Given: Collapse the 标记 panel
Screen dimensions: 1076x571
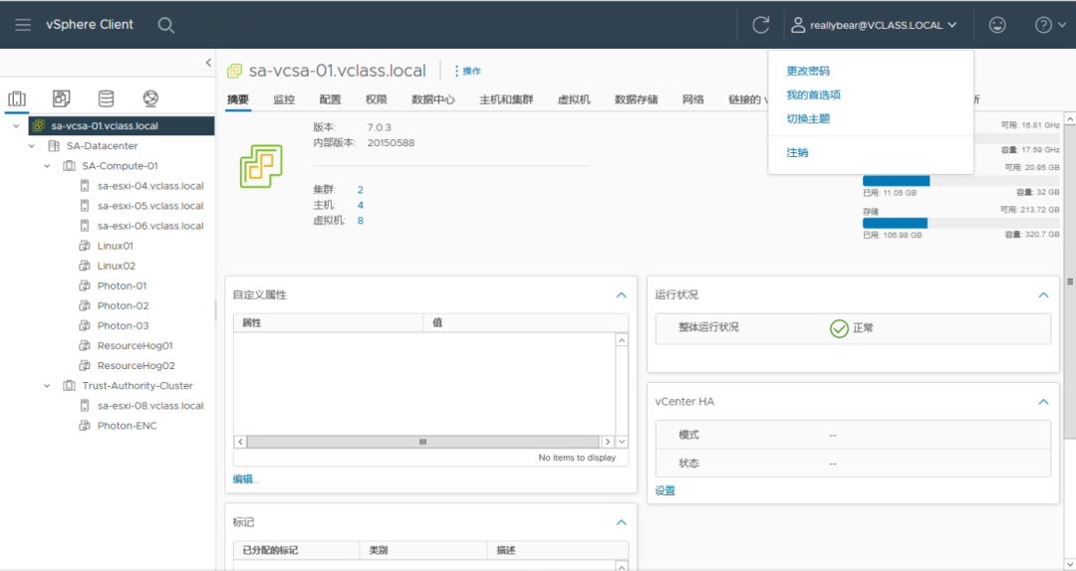Looking at the screenshot, I should tap(621, 522).
